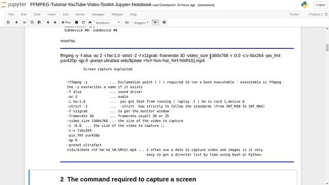Click the '-pix_fmt yuv420p' line
The image size is (329, 185).
click(83, 135)
